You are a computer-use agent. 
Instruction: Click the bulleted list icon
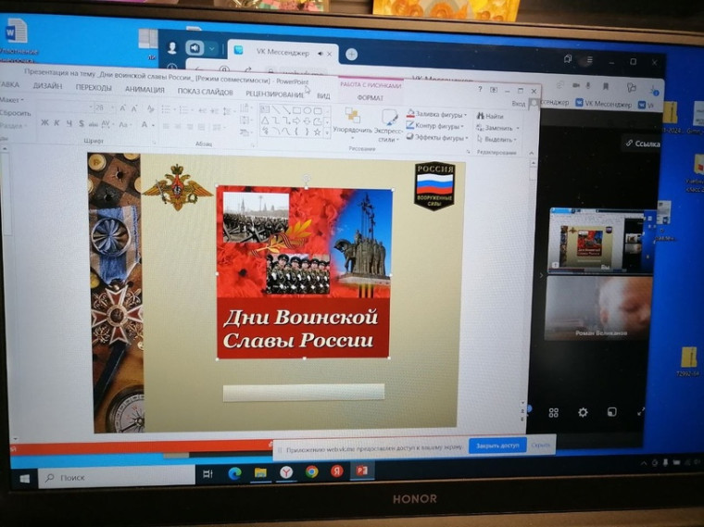(x=167, y=109)
